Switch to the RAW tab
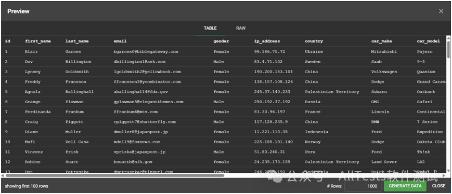Screen dimensions: 452x194 pyautogui.click(x=241, y=28)
